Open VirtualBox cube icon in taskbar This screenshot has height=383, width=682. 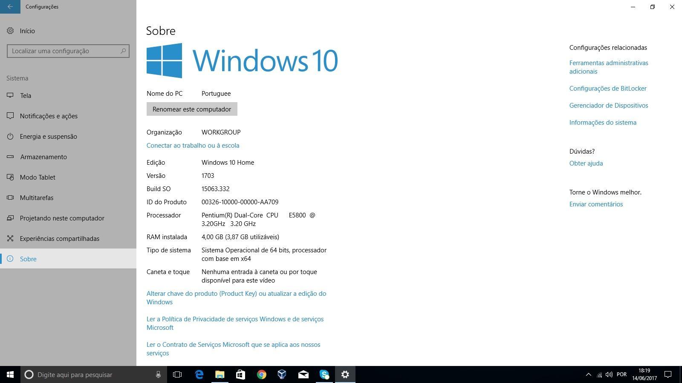[x=282, y=374]
